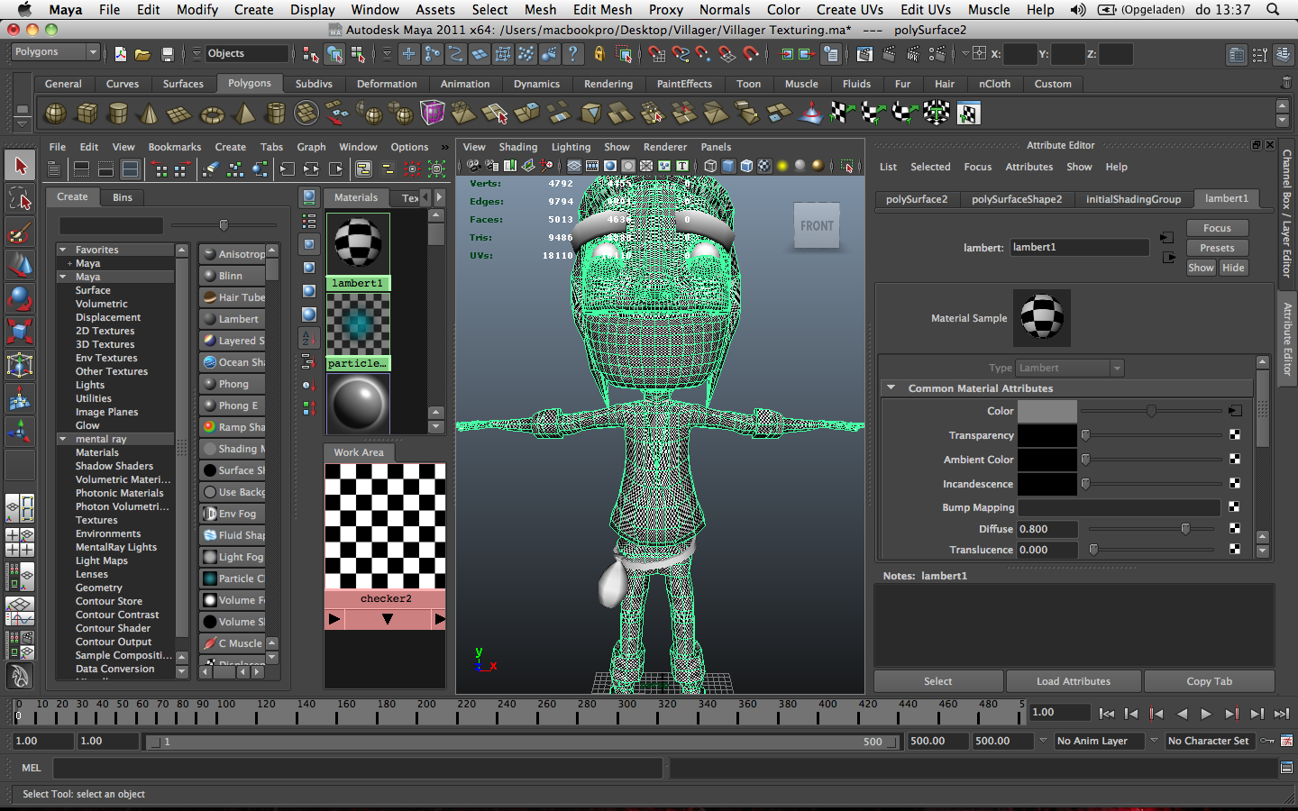Toggle the construction history icon
This screenshot has width=1298, height=811.
point(831,54)
